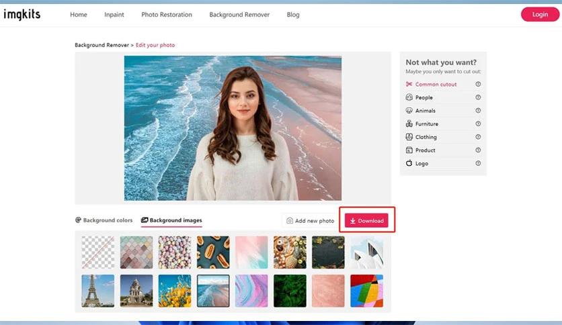The height and width of the screenshot is (325, 562).
Task: Open the Background images tab
Action: [x=171, y=220]
